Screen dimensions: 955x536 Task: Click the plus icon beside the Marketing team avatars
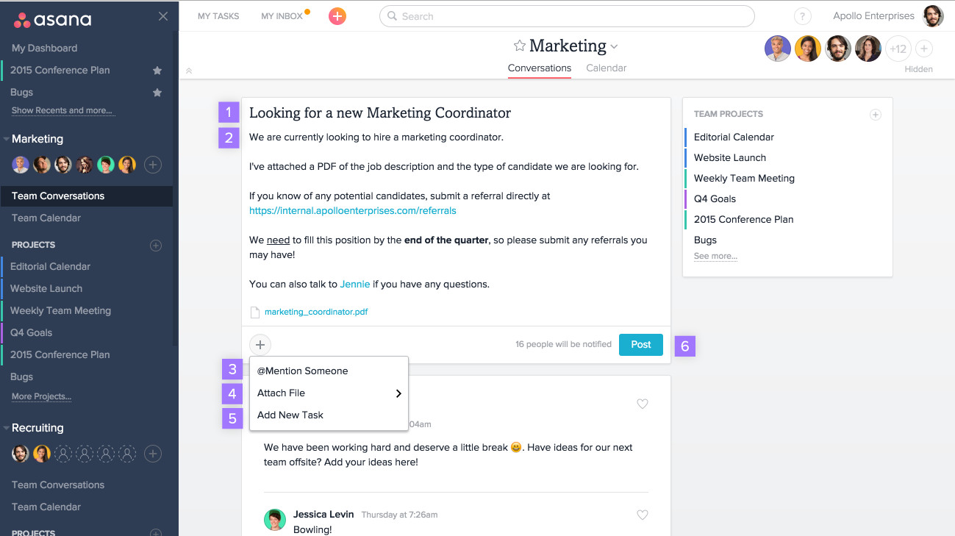152,165
